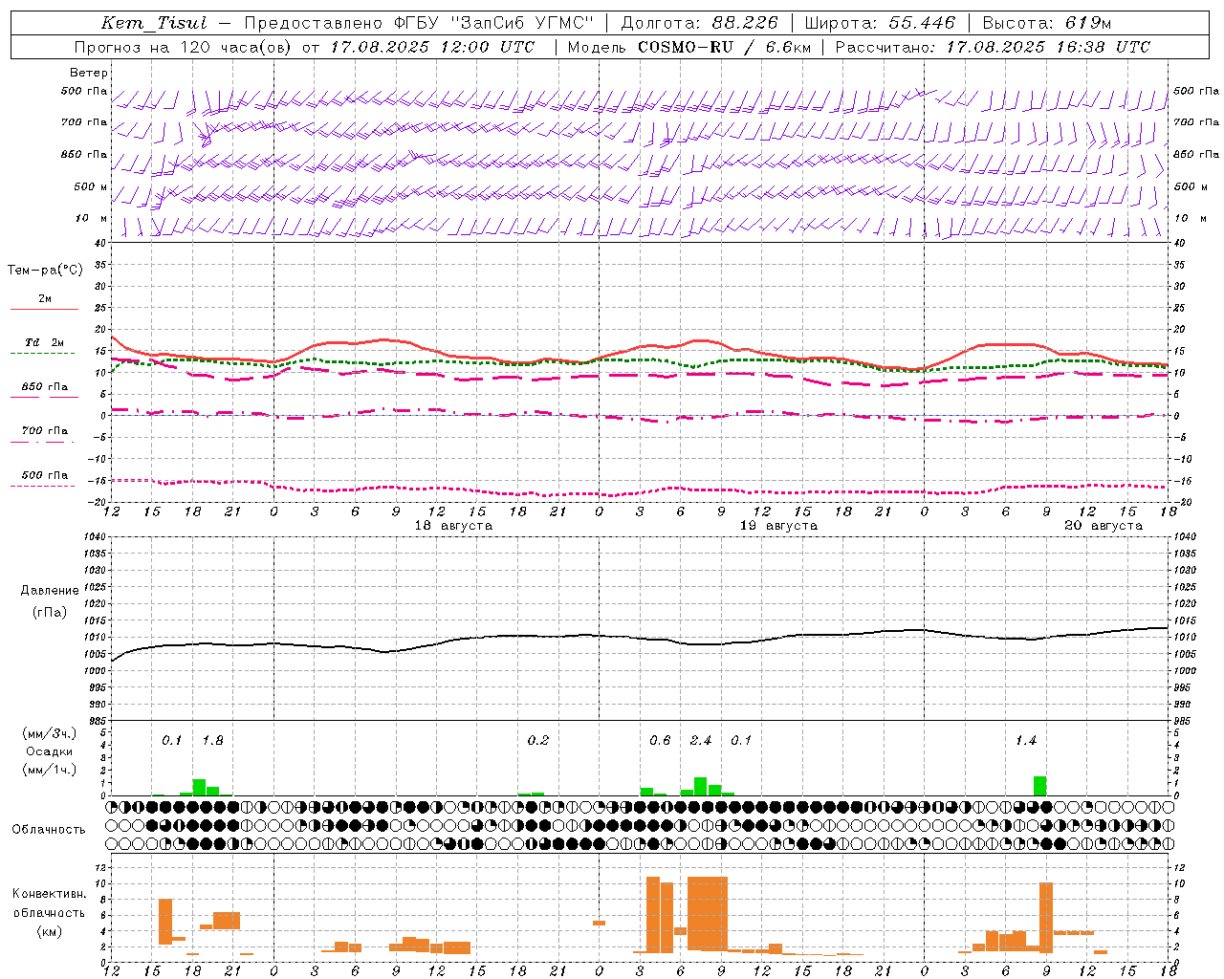1224x979 pixels.
Task: Click the 2.4 precipitation total value
Action: pos(701,741)
